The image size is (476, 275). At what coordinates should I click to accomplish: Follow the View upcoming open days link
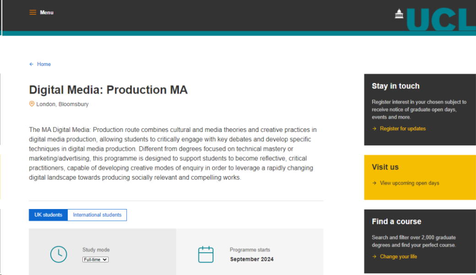(x=409, y=183)
